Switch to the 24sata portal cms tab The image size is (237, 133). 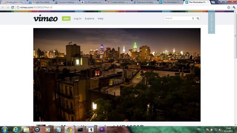14,2
